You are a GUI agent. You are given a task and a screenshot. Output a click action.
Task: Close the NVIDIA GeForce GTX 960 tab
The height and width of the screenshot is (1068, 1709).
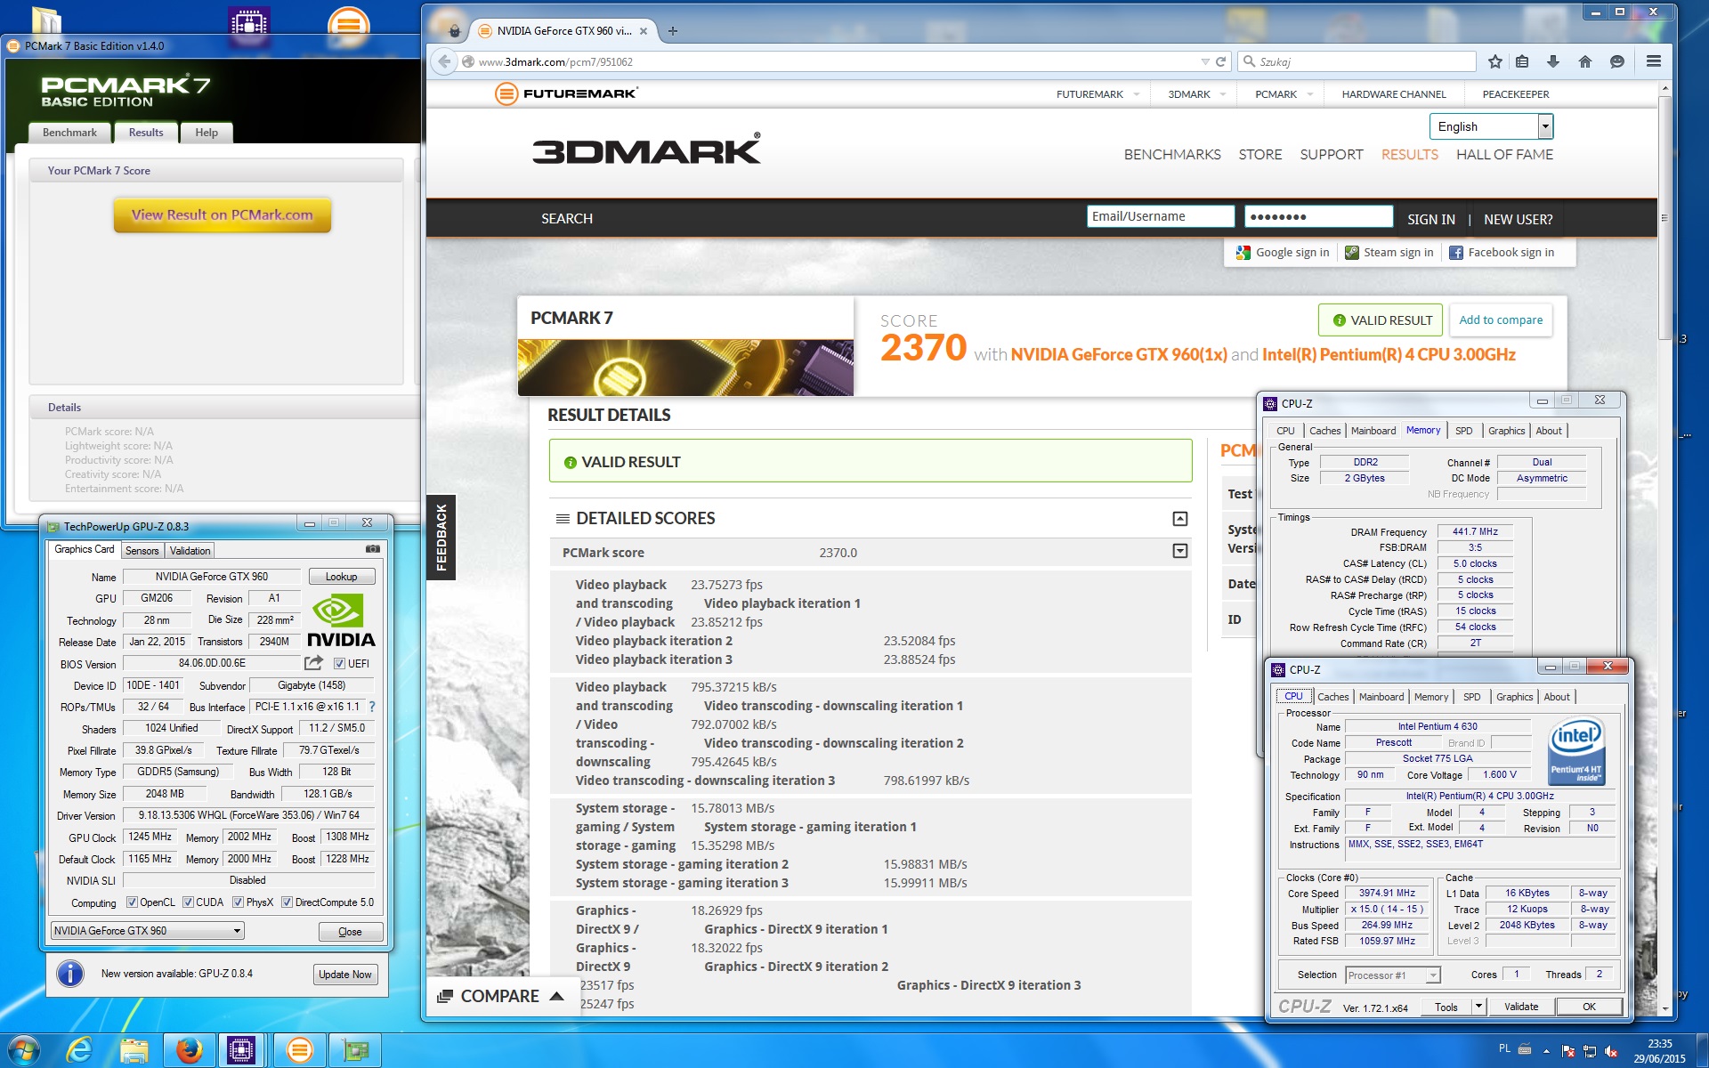(x=644, y=31)
